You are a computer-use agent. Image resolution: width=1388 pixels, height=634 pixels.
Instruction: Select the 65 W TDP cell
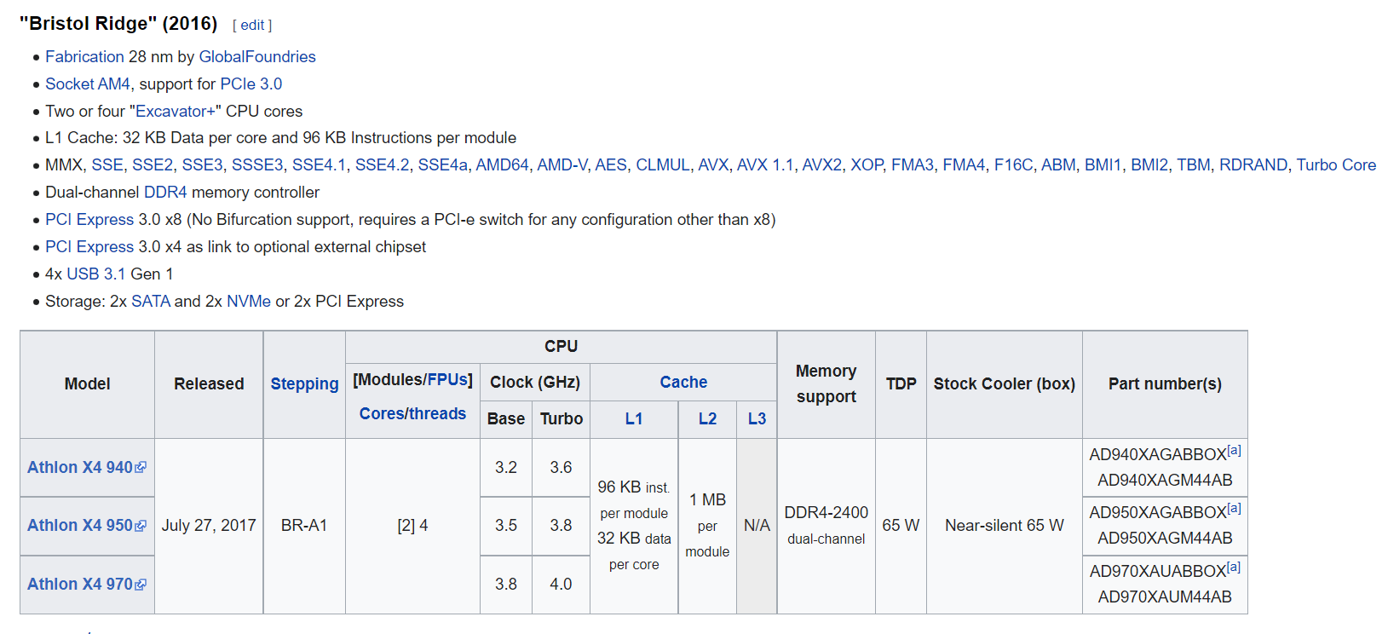[901, 525]
